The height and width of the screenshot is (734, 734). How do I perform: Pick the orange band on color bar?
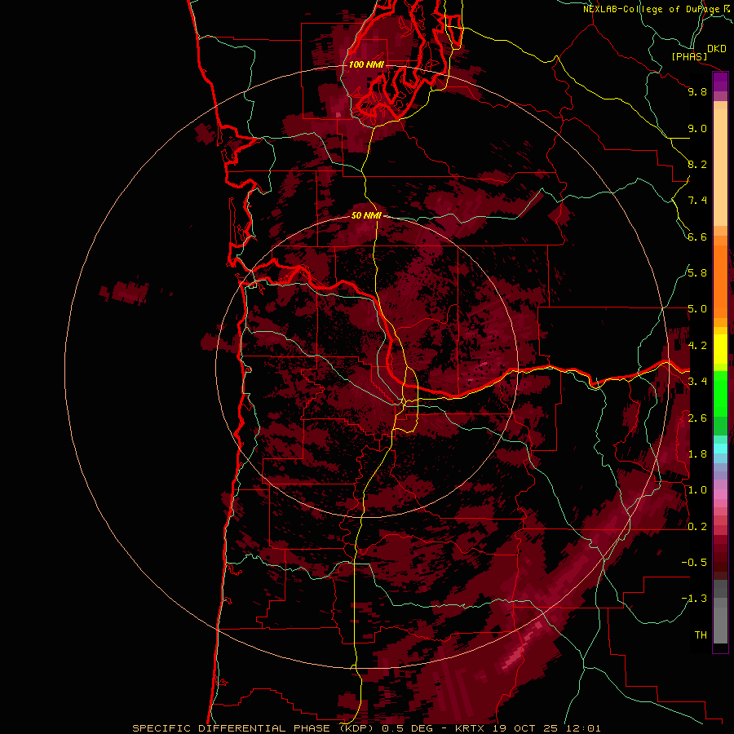pos(720,282)
